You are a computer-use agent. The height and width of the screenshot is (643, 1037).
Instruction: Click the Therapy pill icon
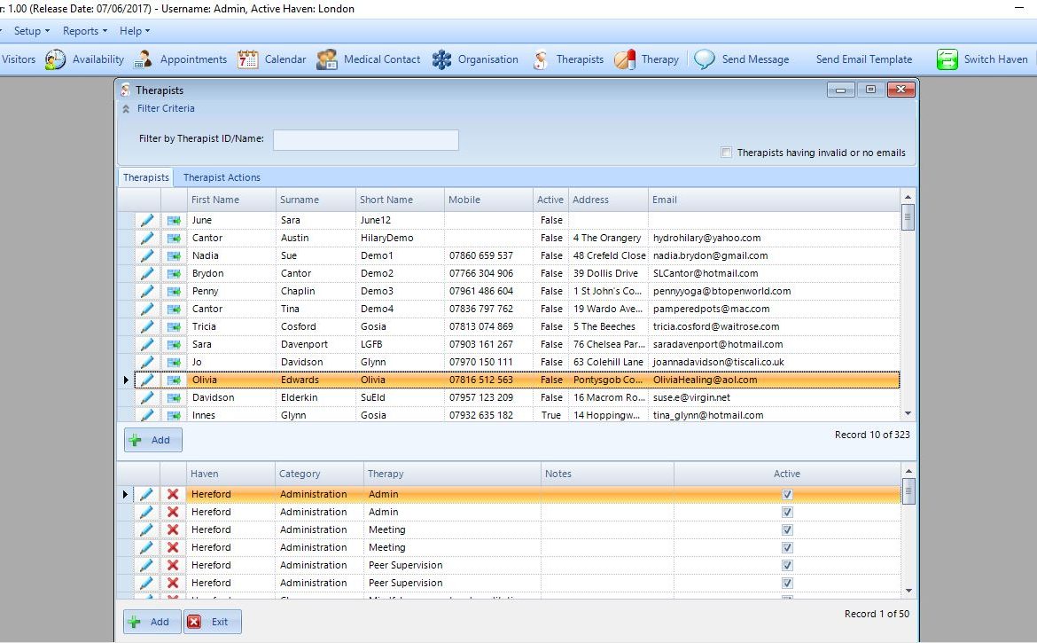(625, 59)
